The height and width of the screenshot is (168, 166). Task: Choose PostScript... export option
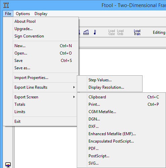point(121,156)
